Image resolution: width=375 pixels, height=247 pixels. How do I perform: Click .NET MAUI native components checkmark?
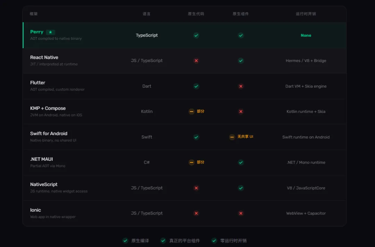241,162
